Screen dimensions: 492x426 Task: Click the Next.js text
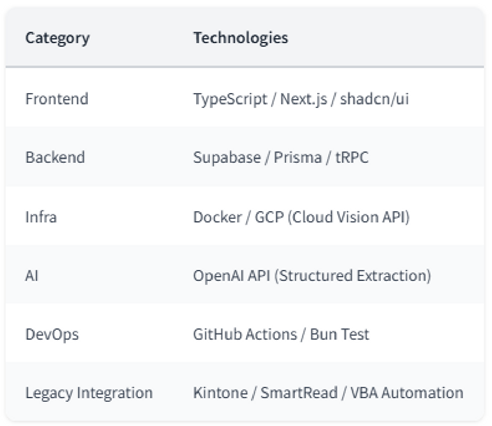(x=303, y=99)
